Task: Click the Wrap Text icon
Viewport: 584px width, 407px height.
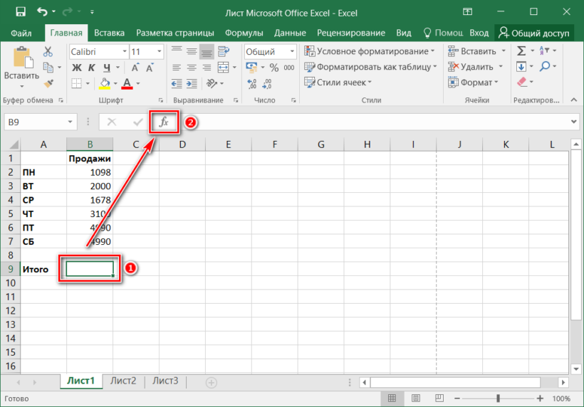Action: point(224,51)
